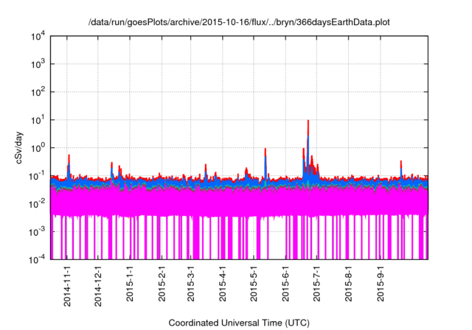Click the 10^-4 y-axis tick label

pos(41,259)
